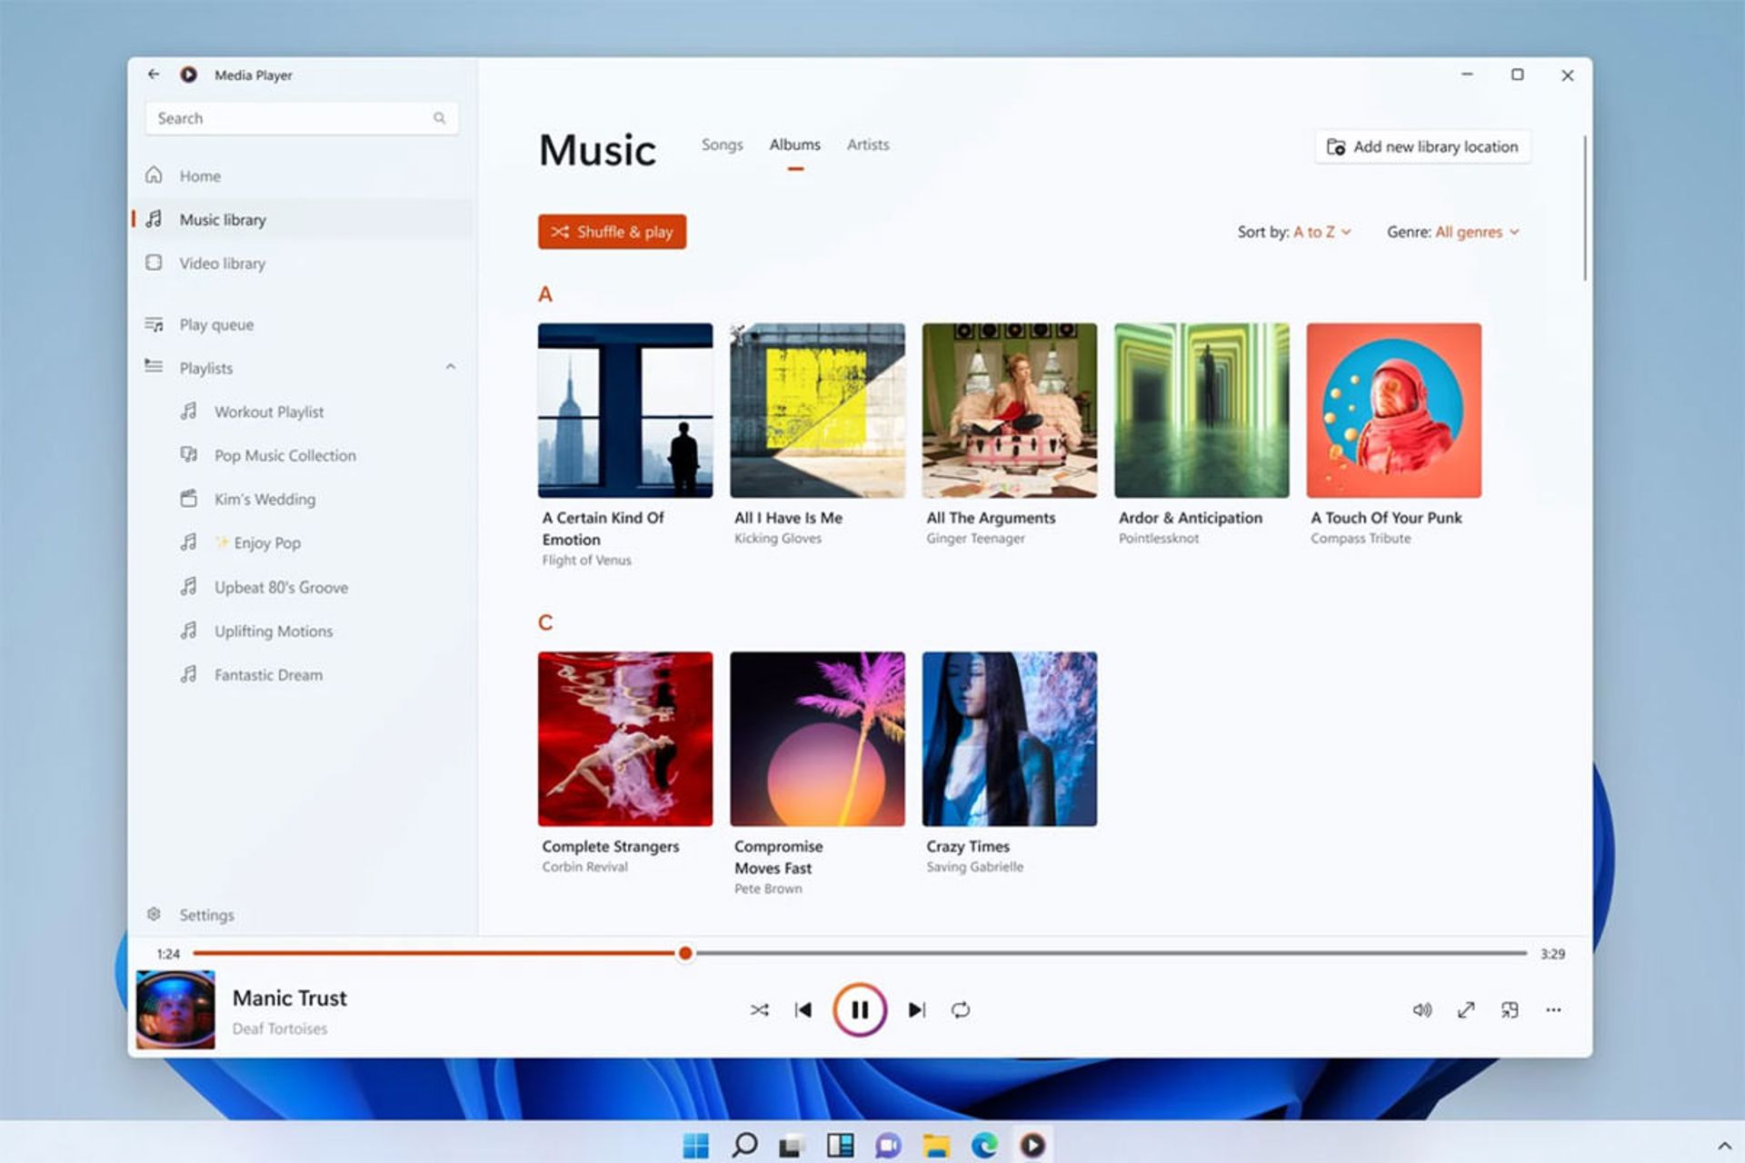The width and height of the screenshot is (1745, 1163).
Task: Toggle shuffle in the playback controls
Action: 760,1010
